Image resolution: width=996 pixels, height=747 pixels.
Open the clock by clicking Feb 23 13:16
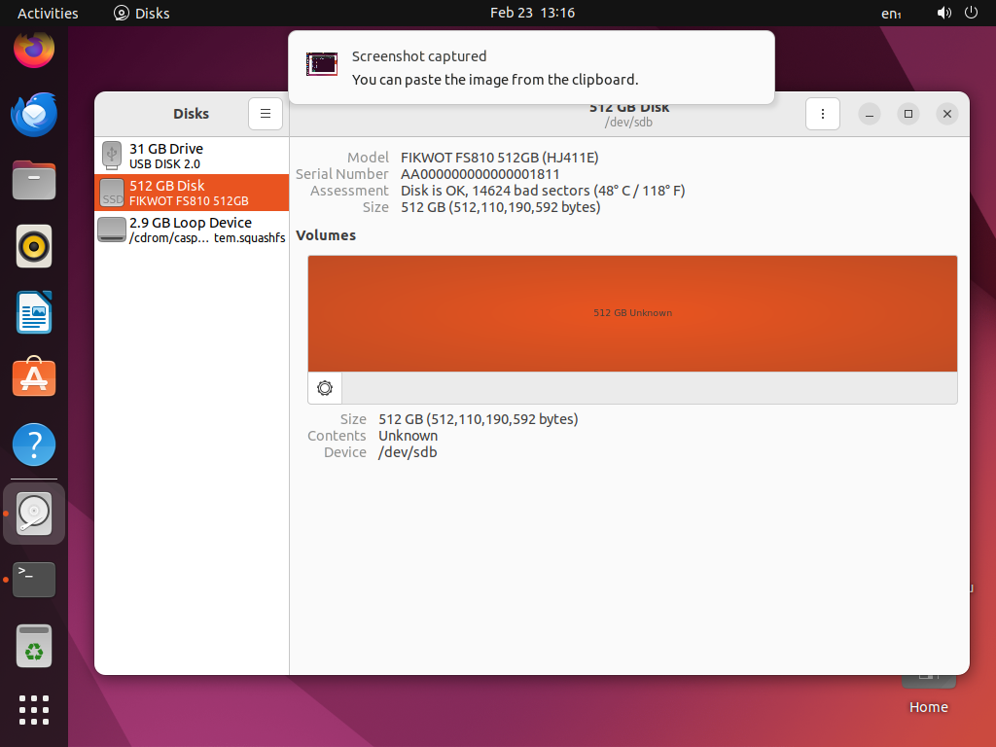(x=533, y=13)
